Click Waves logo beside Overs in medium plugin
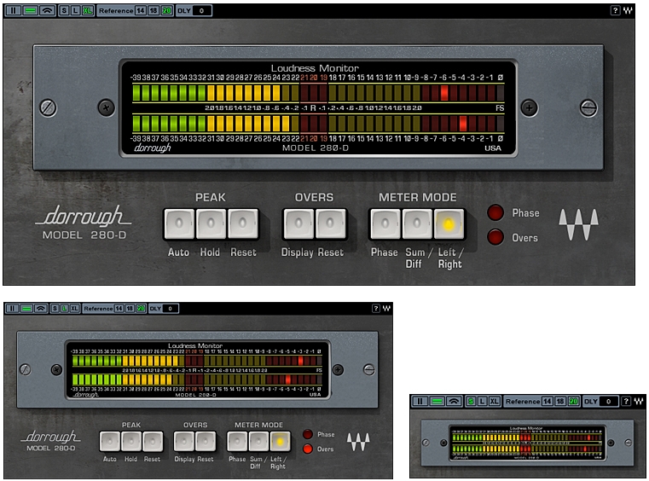 [x=358, y=442]
